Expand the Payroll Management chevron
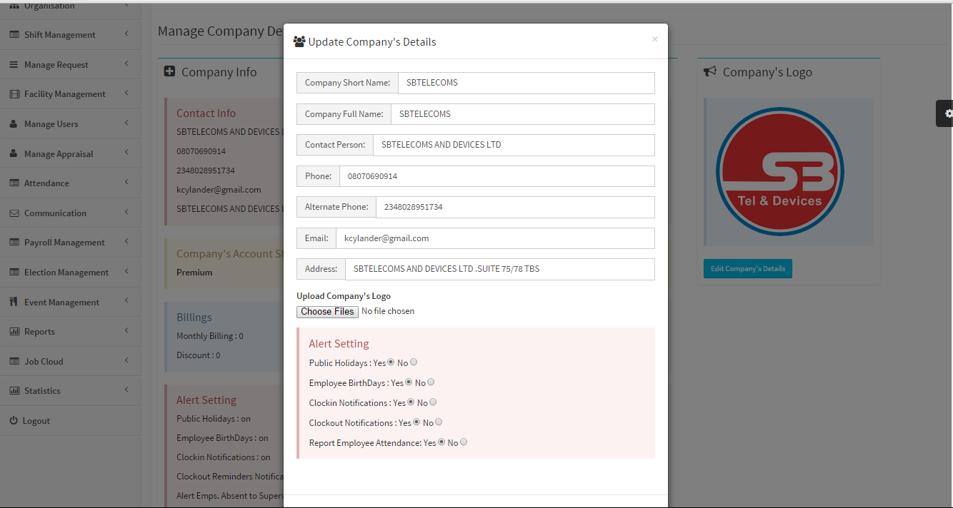The width and height of the screenshot is (953, 508). click(x=126, y=242)
